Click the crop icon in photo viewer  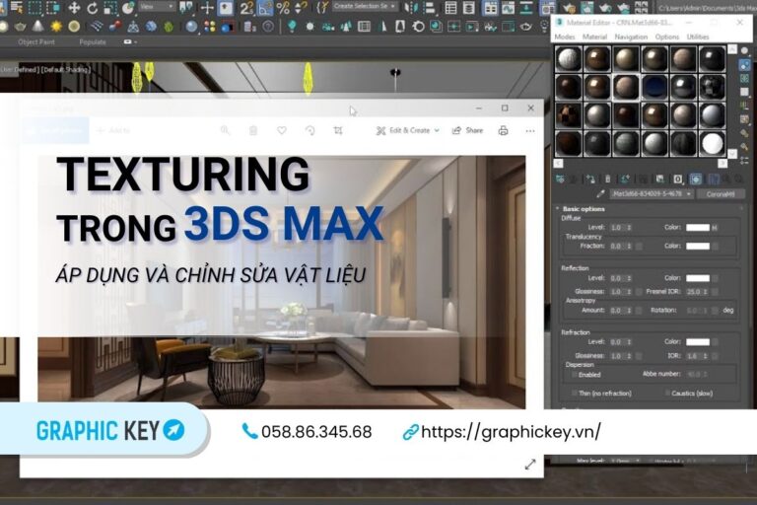click(338, 130)
